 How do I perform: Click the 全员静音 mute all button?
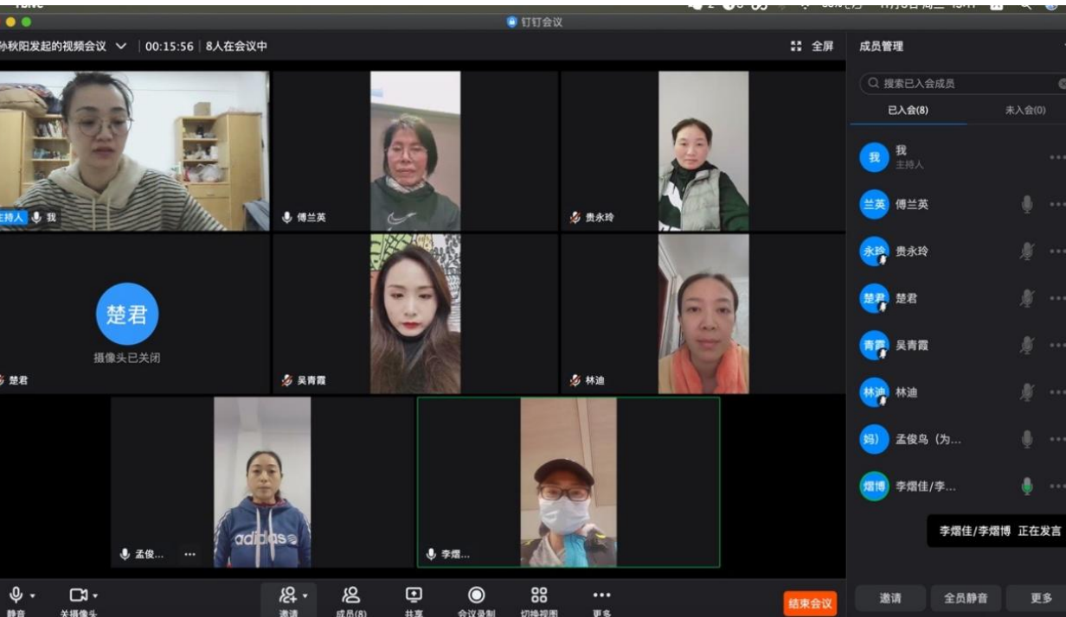tap(966, 598)
